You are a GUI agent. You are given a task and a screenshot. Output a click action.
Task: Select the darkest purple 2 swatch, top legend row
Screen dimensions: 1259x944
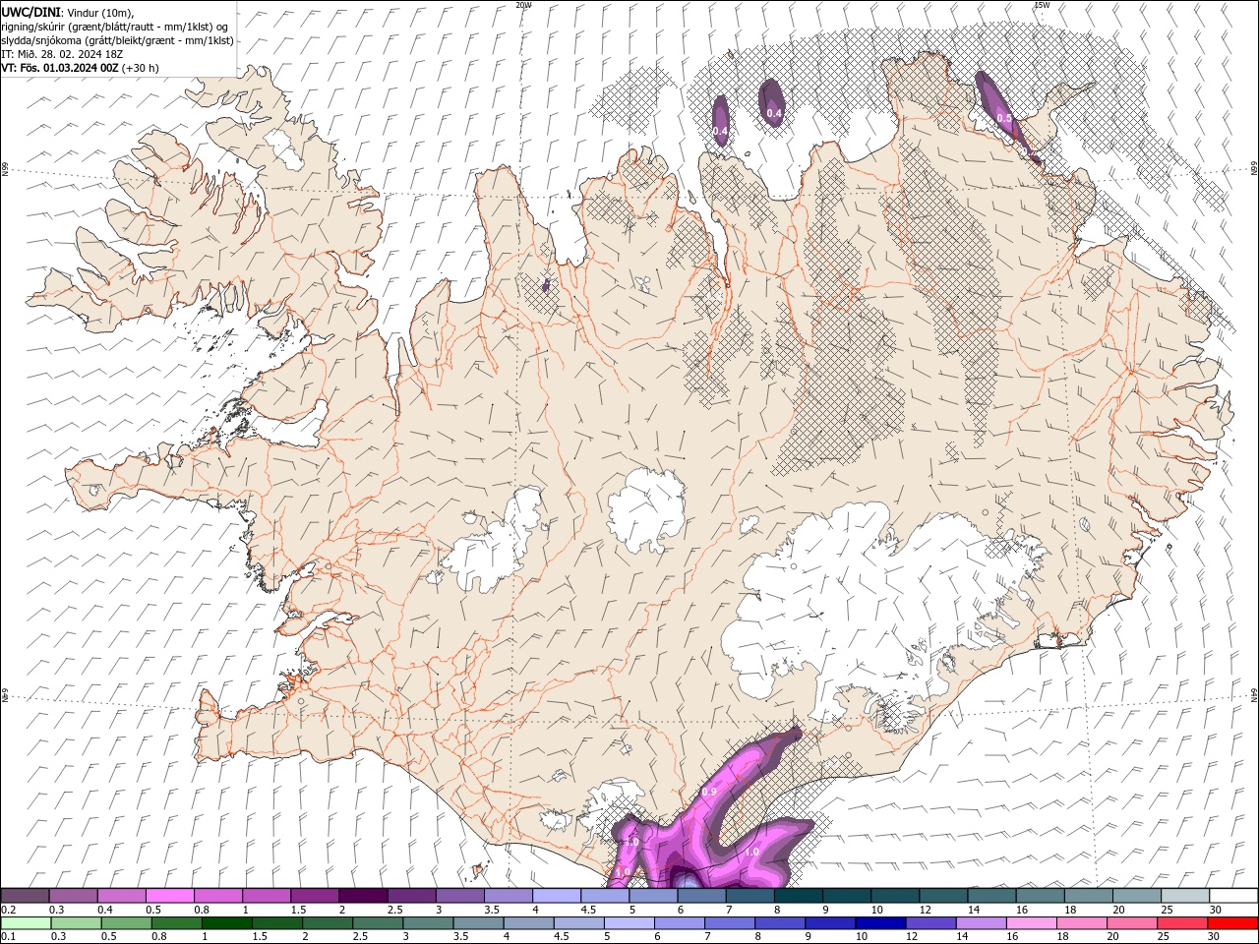(363, 896)
